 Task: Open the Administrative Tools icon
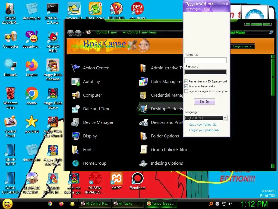pos(143,68)
